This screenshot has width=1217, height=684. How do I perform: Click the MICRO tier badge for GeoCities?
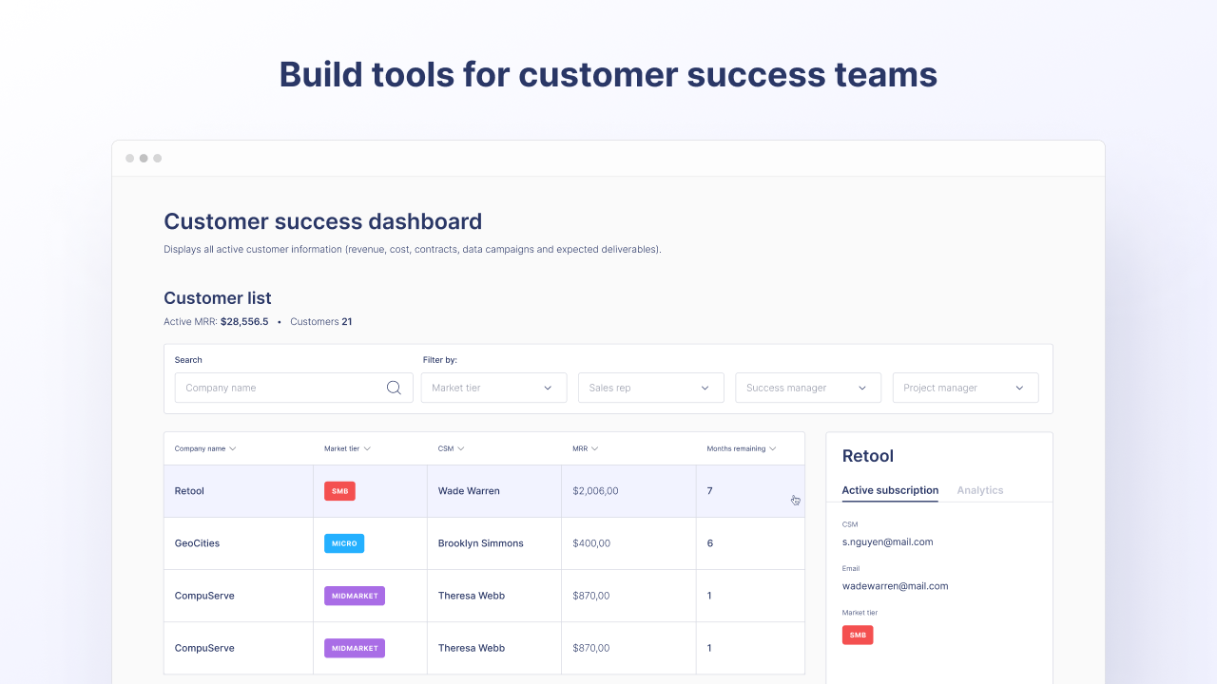pyautogui.click(x=344, y=543)
